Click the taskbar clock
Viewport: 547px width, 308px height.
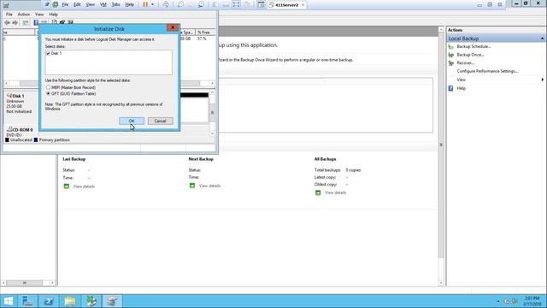point(532,301)
